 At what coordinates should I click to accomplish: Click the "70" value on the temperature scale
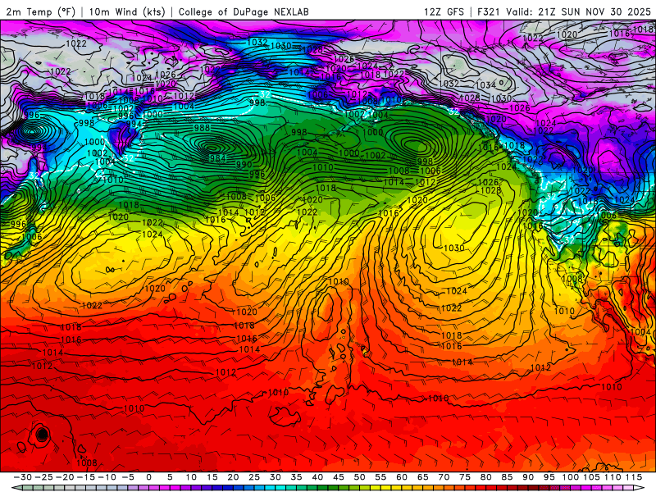click(444, 477)
